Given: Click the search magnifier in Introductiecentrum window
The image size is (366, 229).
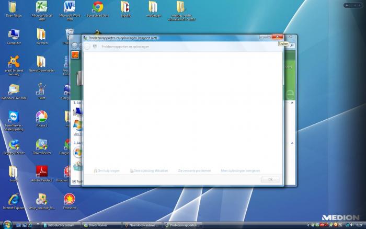Looking at the screenshot, I should (x=292, y=45).
